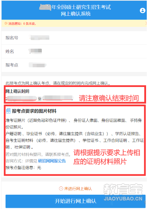Click the confirmation end time value

58,98
